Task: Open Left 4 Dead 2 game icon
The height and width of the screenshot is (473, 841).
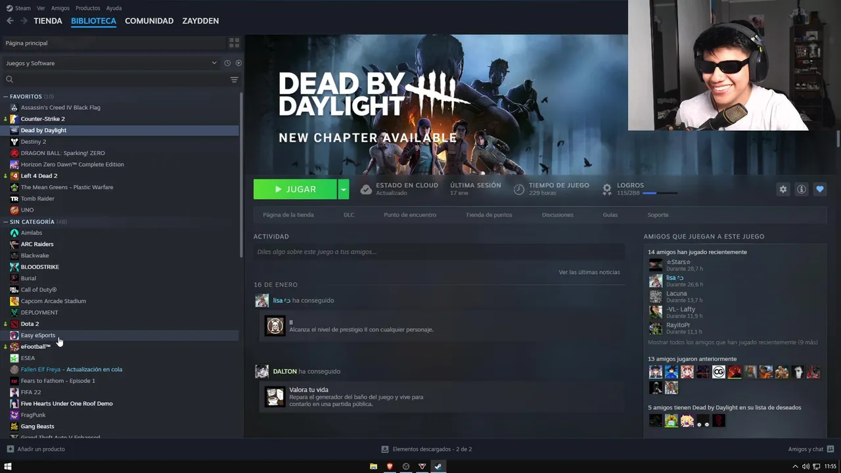Action: 14,176
